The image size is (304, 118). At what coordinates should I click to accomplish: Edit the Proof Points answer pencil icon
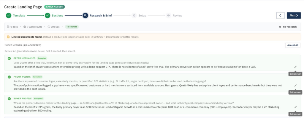[295, 85]
